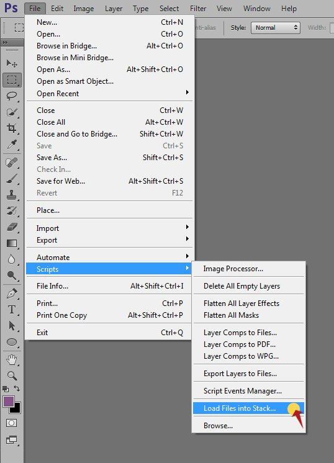
Task: Open the Layer menu
Action: tap(114, 8)
